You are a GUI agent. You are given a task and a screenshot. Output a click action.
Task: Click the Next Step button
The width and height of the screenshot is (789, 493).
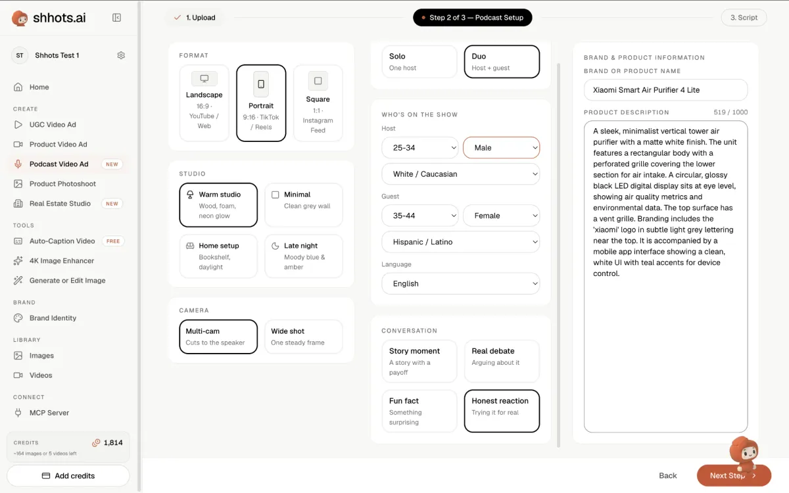pos(734,475)
